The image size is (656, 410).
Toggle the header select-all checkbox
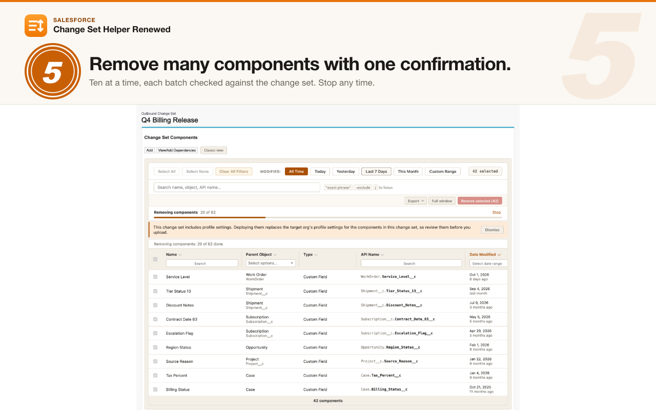(x=155, y=259)
